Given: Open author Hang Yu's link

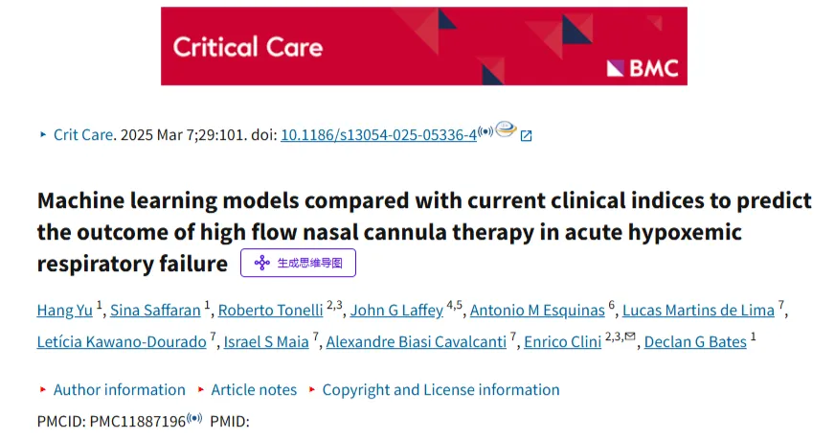Looking at the screenshot, I should (x=64, y=310).
